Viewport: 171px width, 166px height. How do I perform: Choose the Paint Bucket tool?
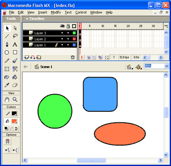tap(15, 77)
